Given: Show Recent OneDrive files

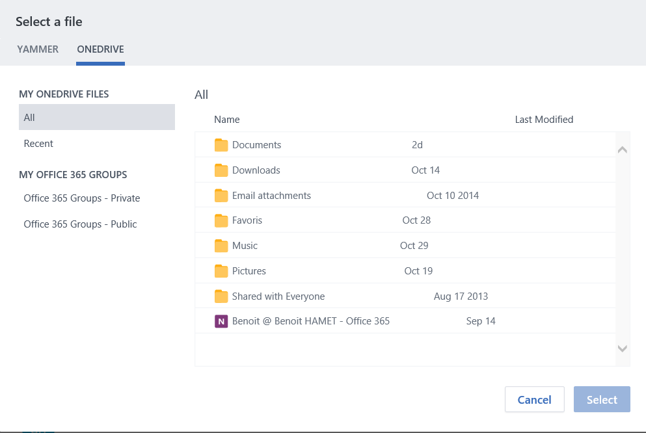Looking at the screenshot, I should click(38, 144).
